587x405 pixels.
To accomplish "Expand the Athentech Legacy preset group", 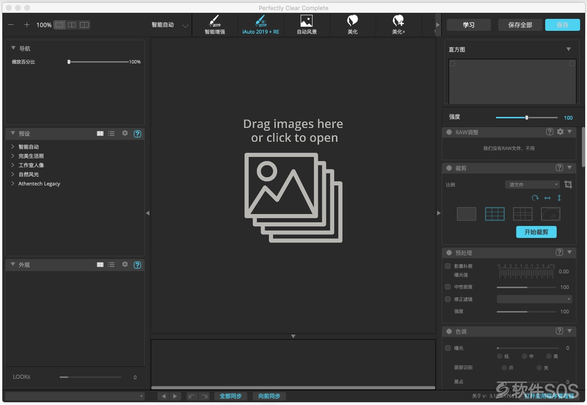I will coord(12,184).
